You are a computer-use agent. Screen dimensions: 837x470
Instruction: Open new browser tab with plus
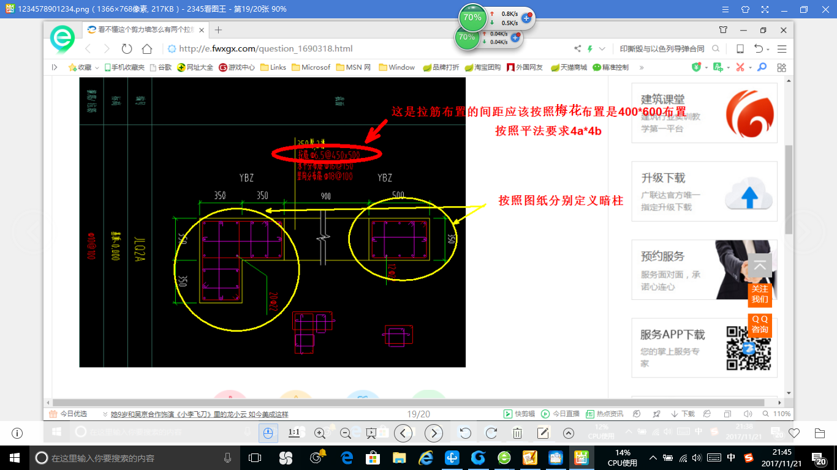[x=218, y=29]
